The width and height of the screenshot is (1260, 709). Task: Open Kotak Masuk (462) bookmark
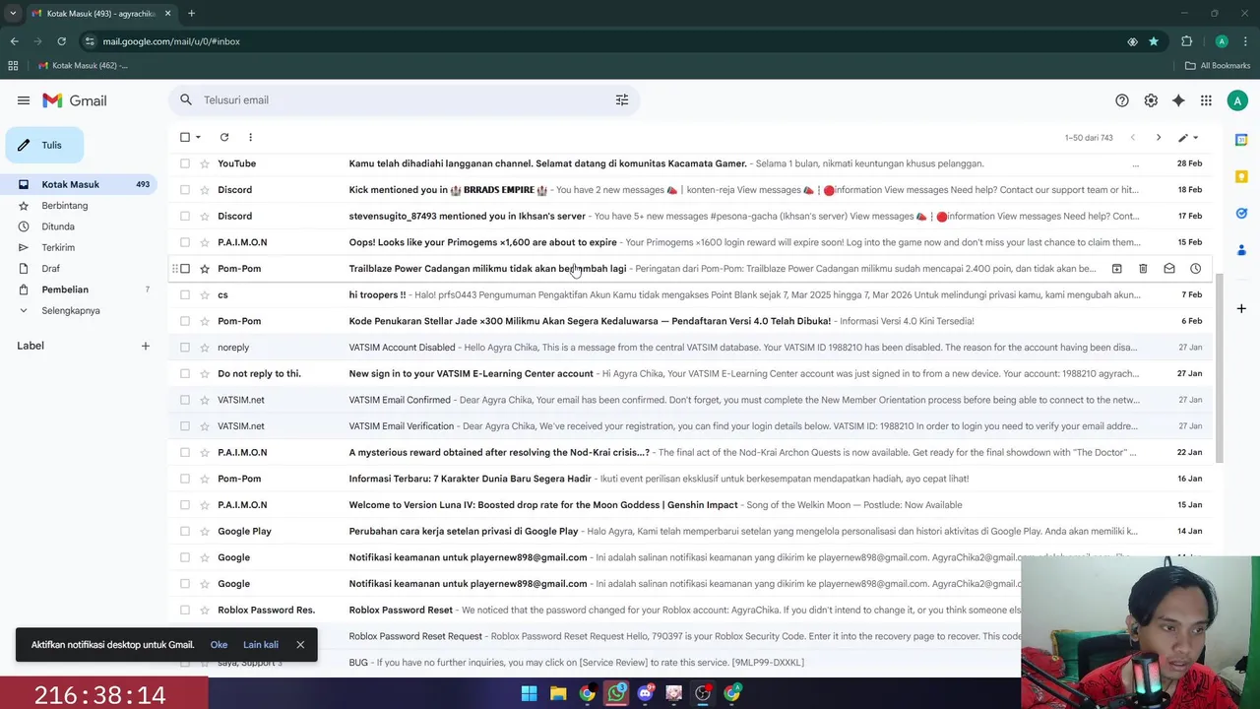(83, 66)
